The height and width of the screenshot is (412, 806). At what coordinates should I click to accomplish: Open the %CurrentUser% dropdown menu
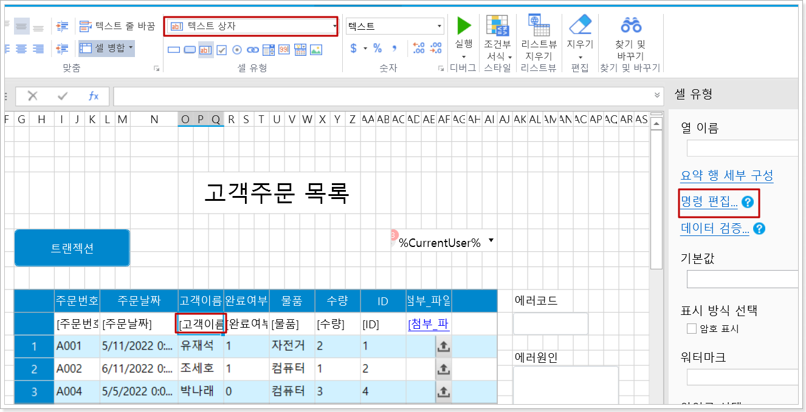point(491,241)
